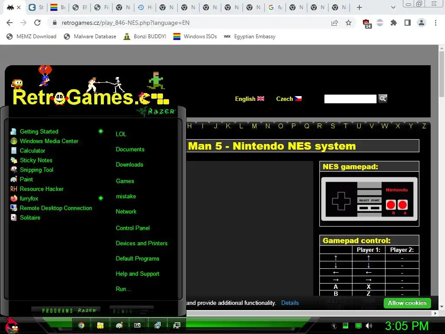Open Documents folder link
Image resolution: width=445 pixels, height=334 pixels.
pyautogui.click(x=130, y=150)
